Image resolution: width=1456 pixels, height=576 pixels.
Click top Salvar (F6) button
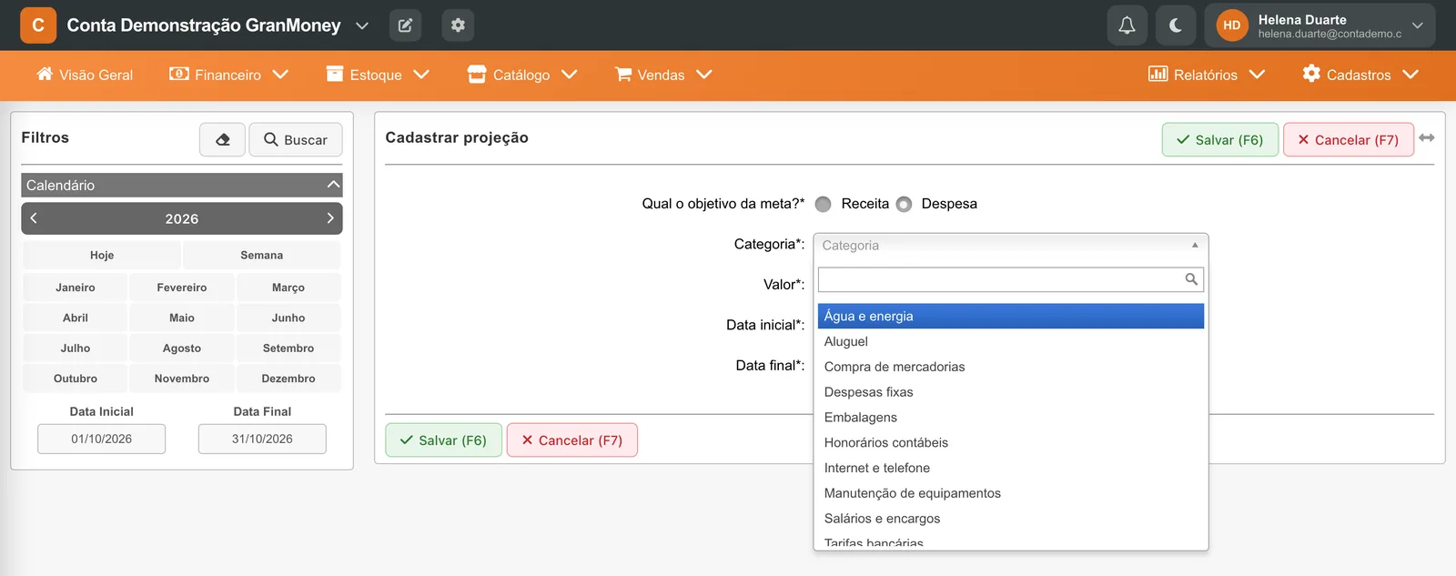pyautogui.click(x=1220, y=139)
